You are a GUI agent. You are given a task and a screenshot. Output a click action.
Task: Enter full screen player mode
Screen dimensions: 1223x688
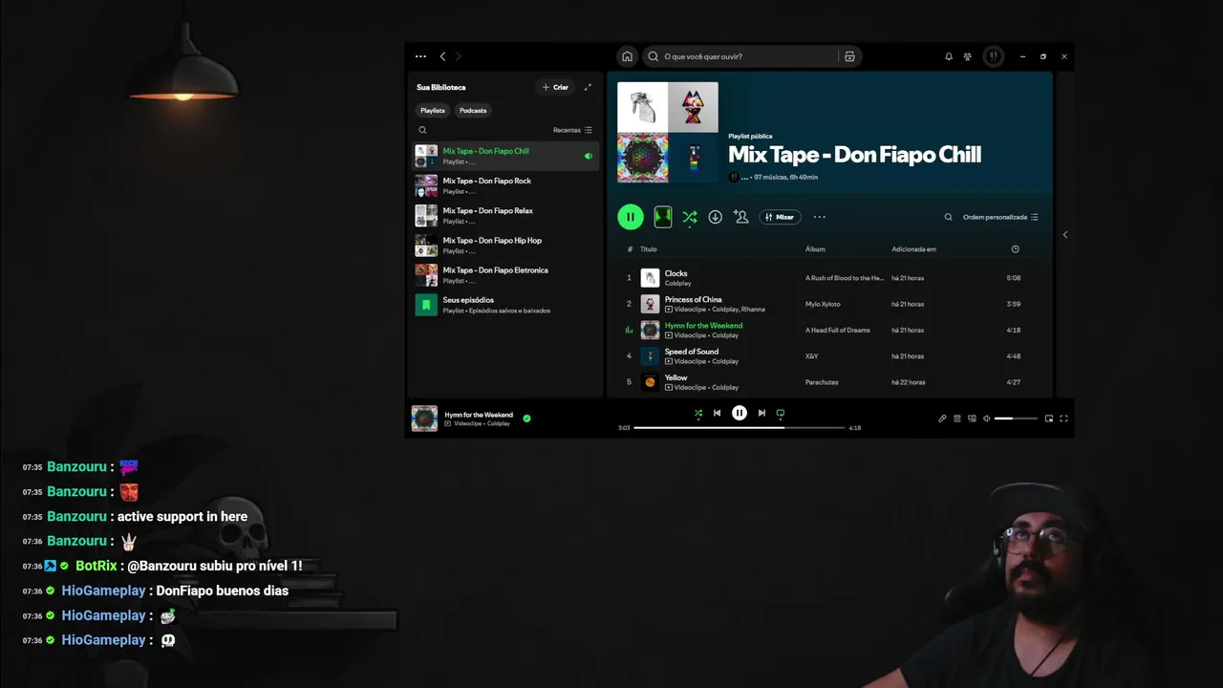pos(1063,419)
